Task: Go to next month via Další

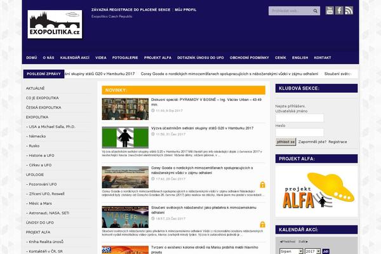Action: point(303,241)
